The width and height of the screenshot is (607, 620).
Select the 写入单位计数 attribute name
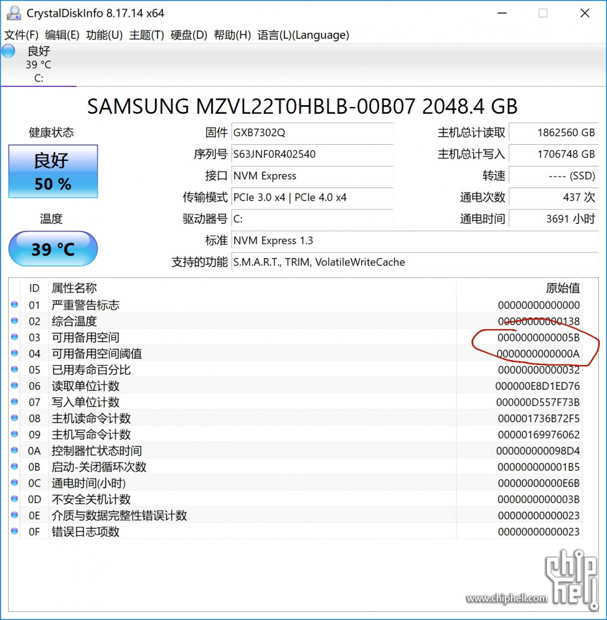[x=85, y=403]
